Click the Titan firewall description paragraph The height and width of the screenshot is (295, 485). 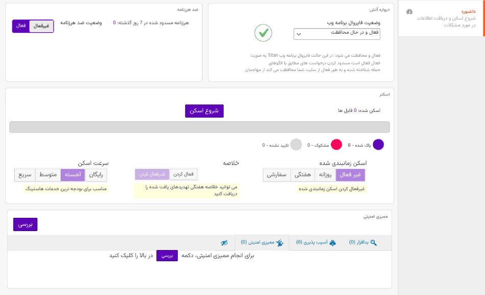pos(312,62)
